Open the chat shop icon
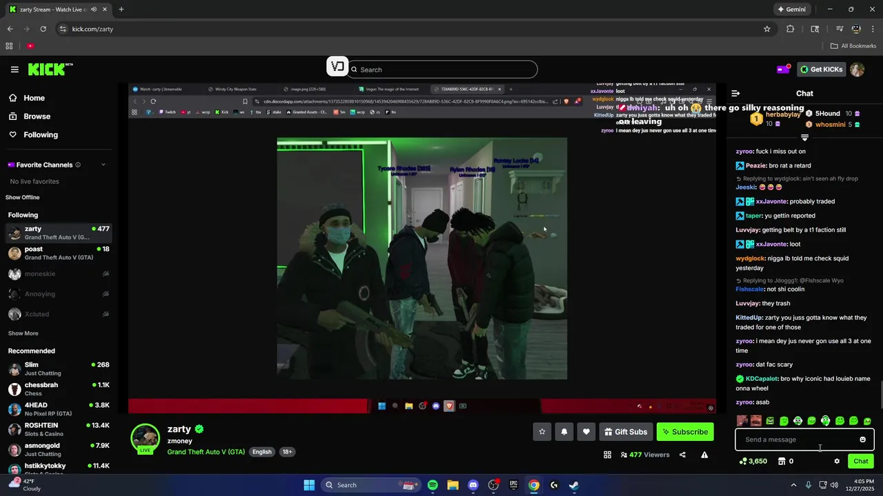883x496 pixels. pos(782,462)
